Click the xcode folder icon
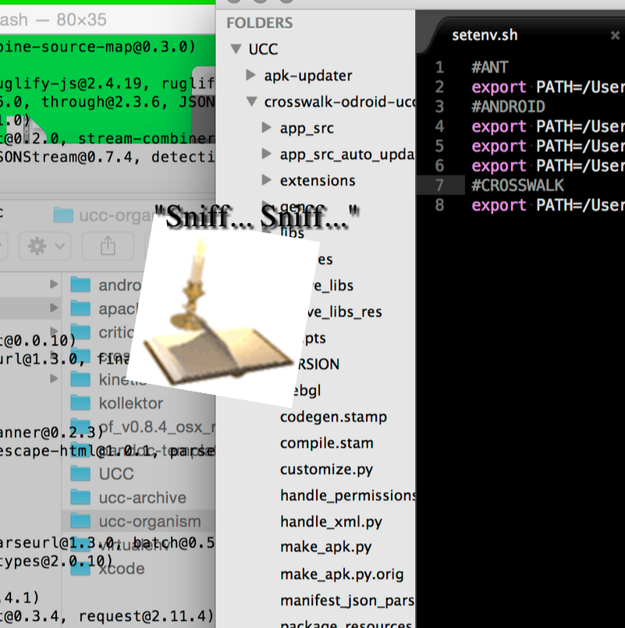 80,569
